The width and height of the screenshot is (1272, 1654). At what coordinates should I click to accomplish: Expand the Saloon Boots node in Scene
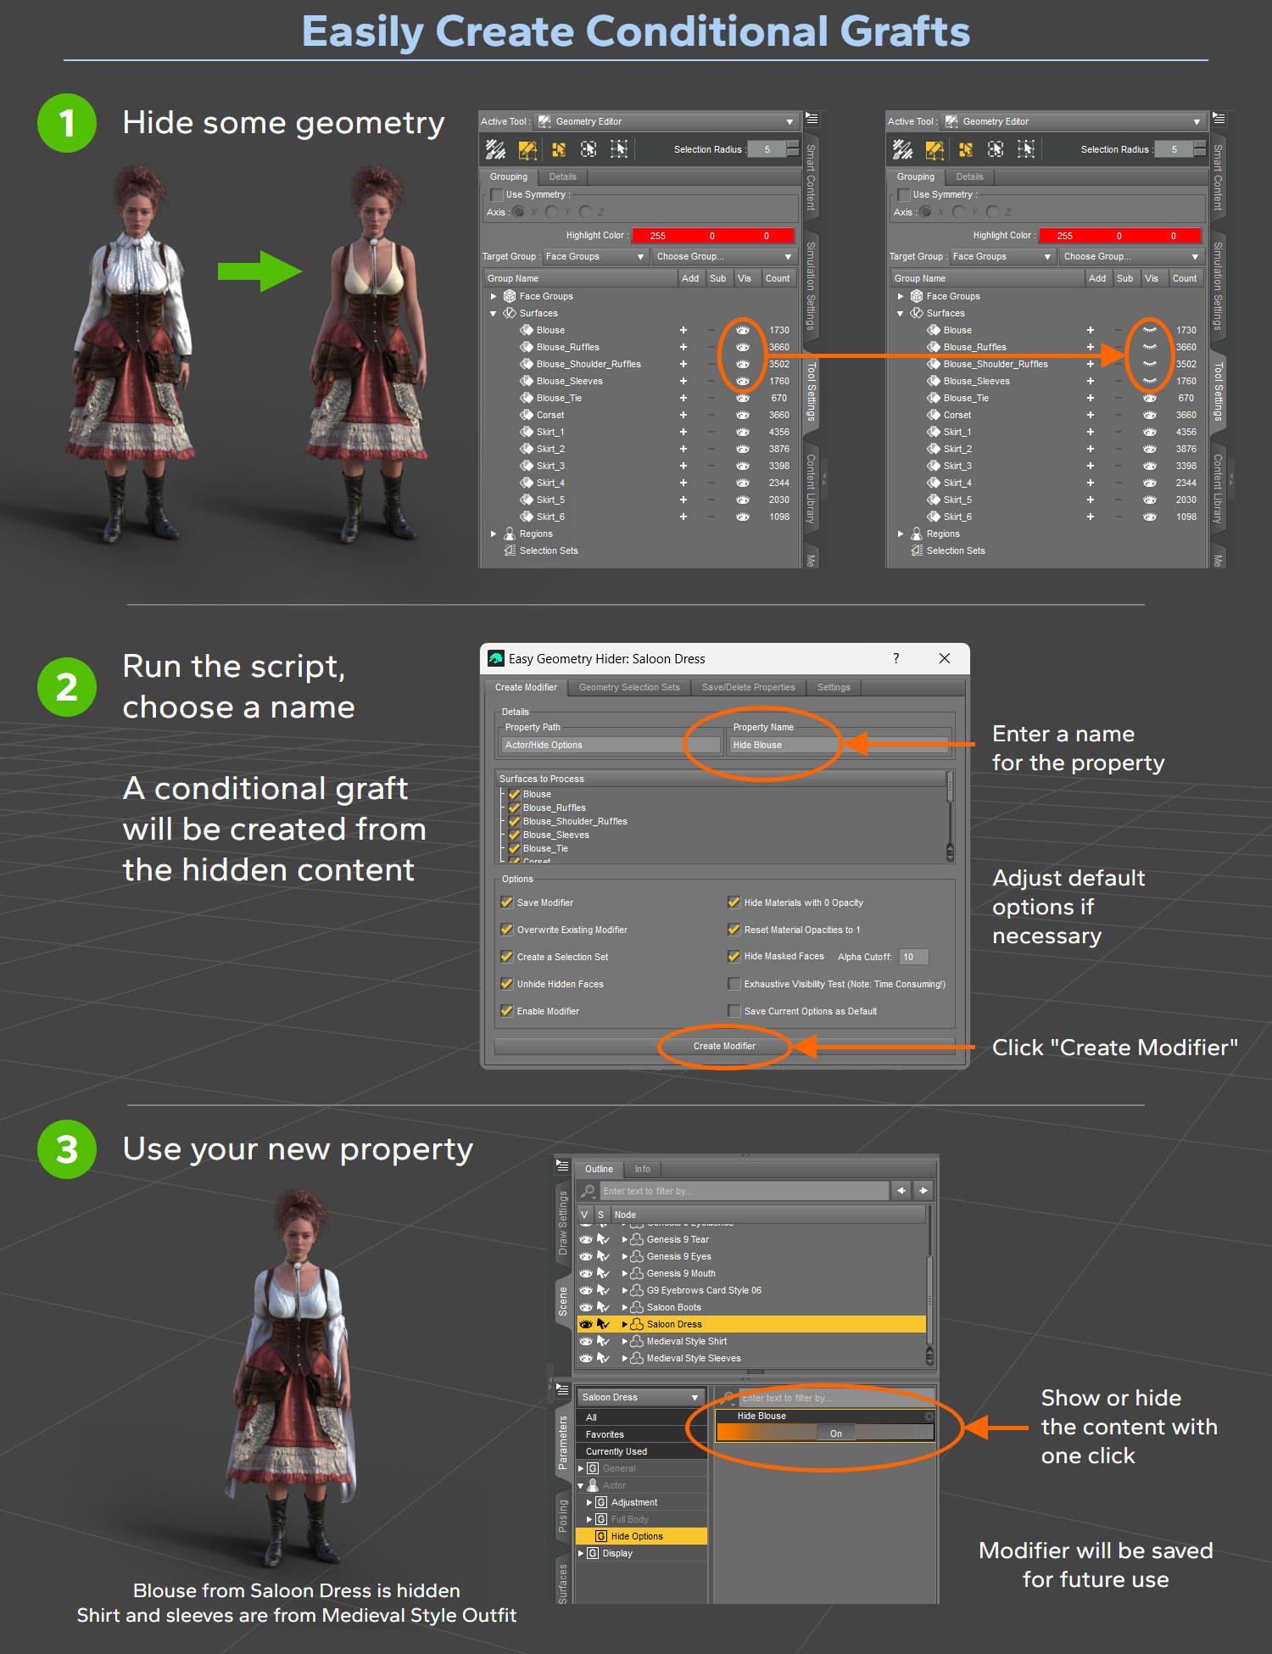click(x=625, y=1307)
